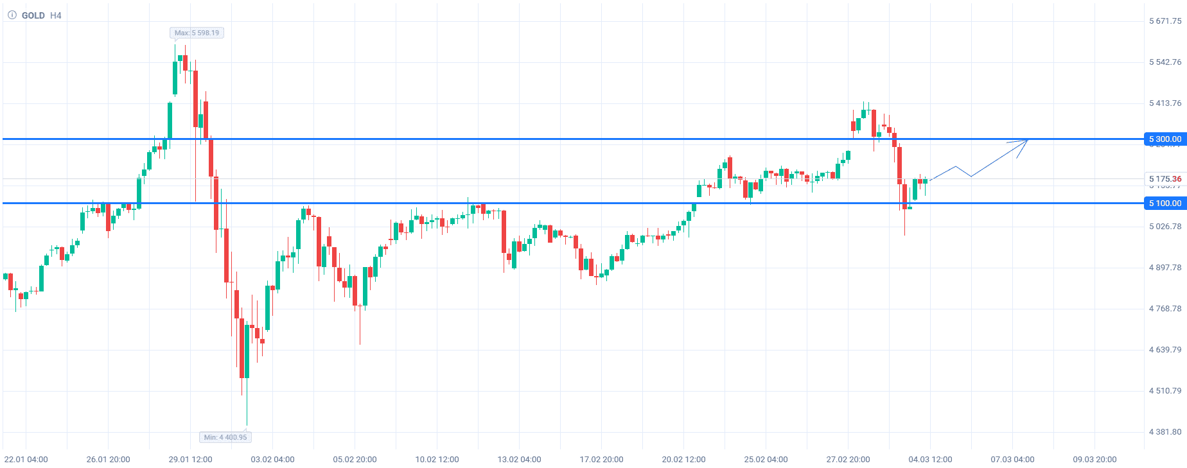Select the 5 300.00 blue price tag

(1165, 139)
